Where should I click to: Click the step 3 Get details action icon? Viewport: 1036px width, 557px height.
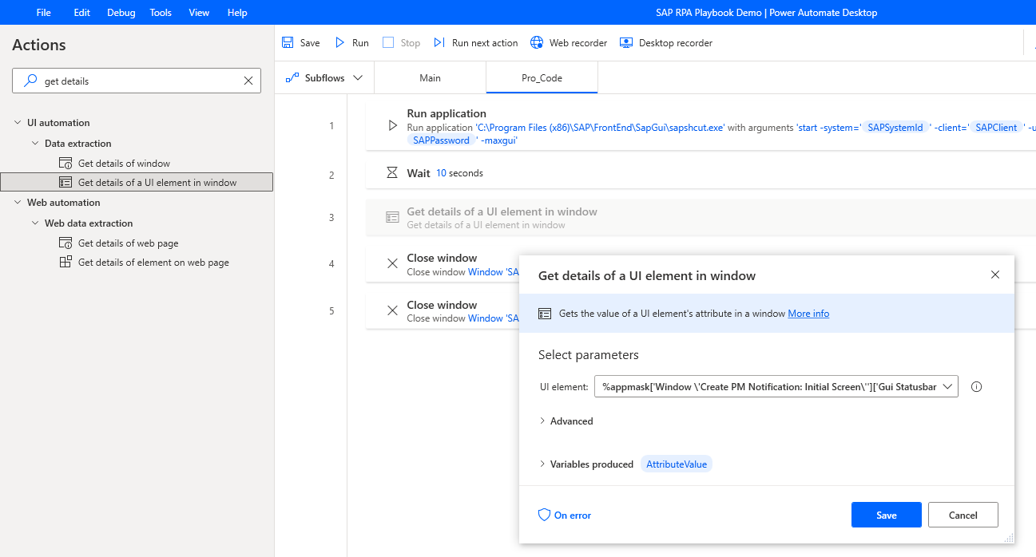pos(392,217)
